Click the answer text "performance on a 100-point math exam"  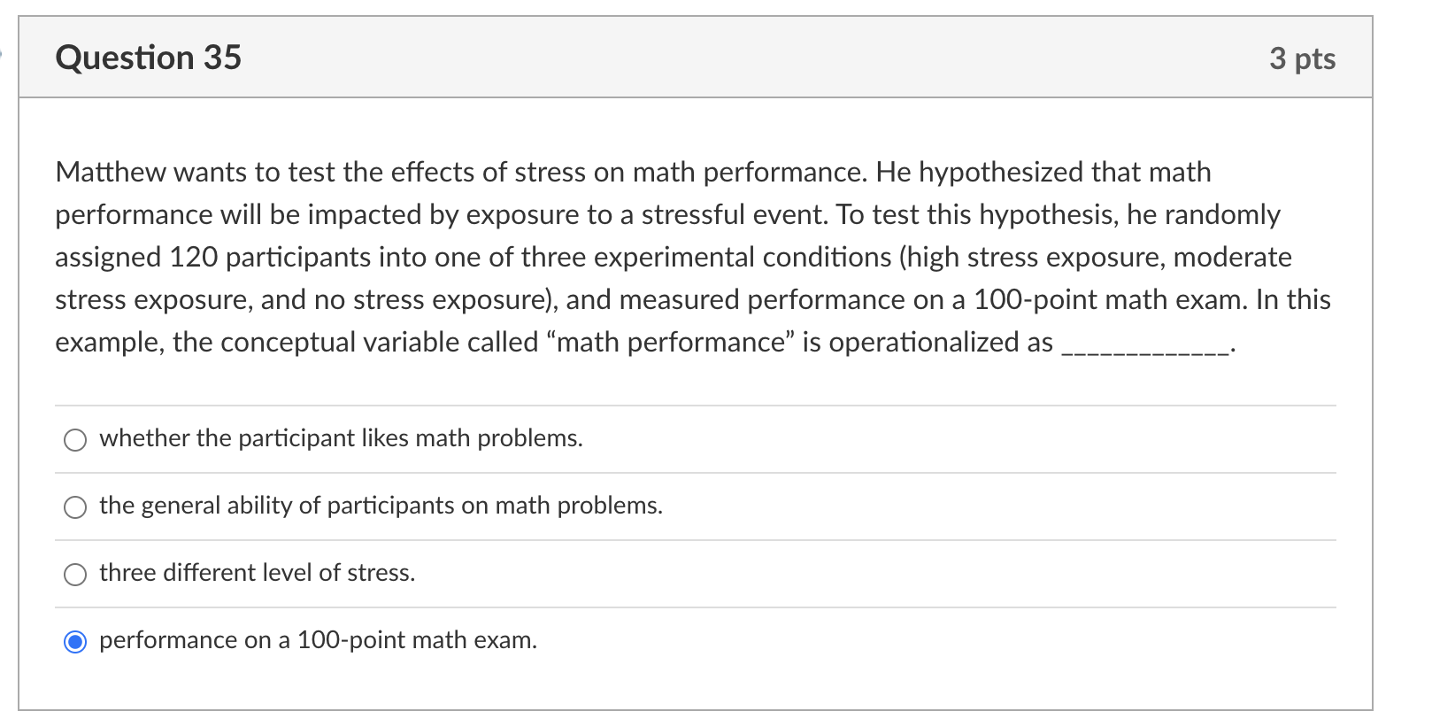click(x=318, y=640)
